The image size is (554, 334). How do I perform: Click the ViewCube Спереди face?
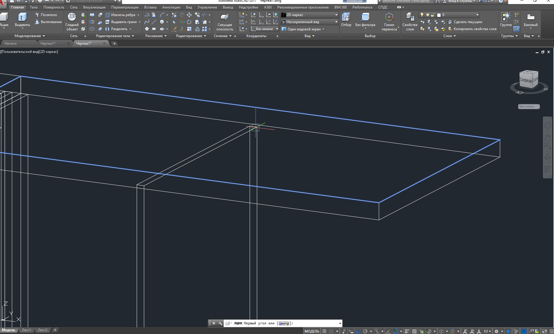(526, 80)
